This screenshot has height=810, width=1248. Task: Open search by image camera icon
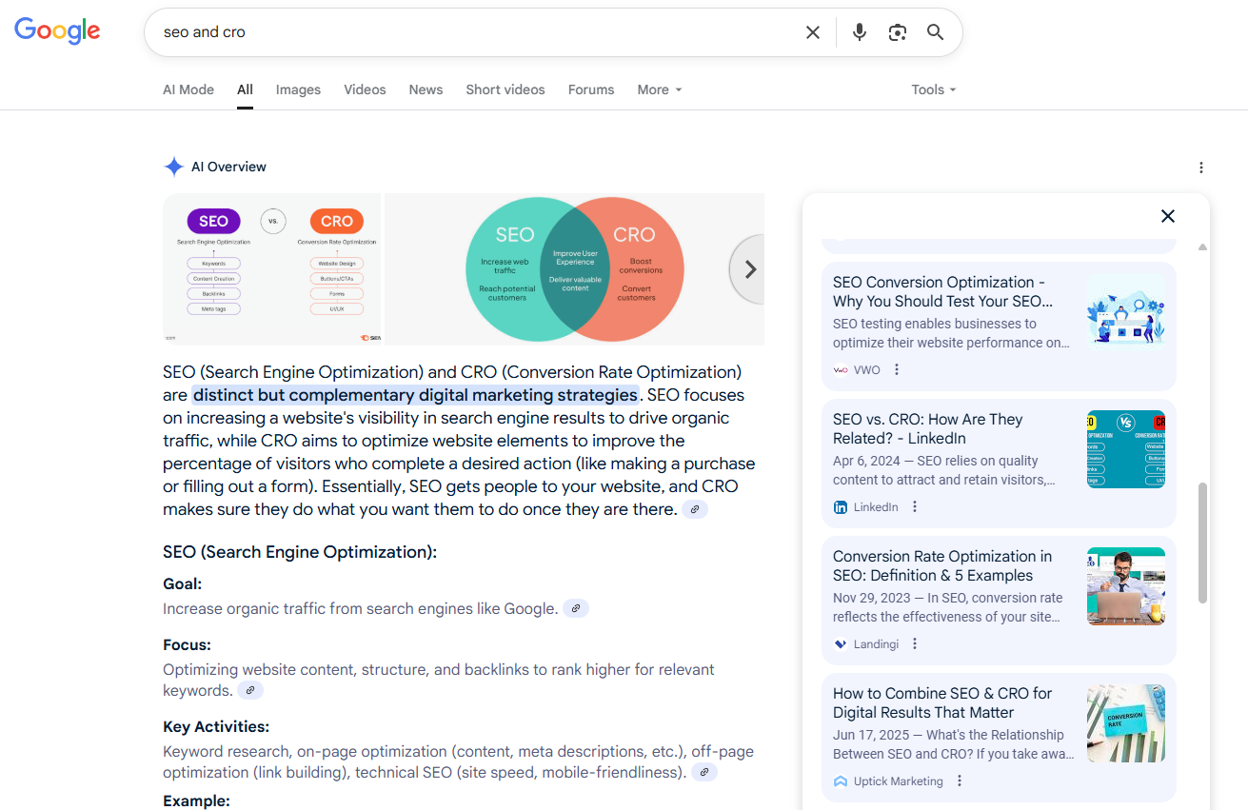tap(897, 32)
